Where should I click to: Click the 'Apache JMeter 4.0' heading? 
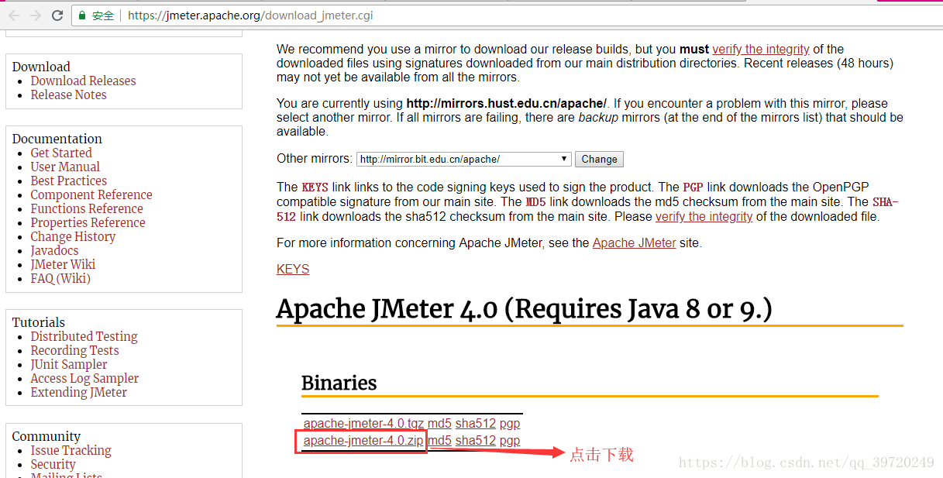click(x=525, y=308)
